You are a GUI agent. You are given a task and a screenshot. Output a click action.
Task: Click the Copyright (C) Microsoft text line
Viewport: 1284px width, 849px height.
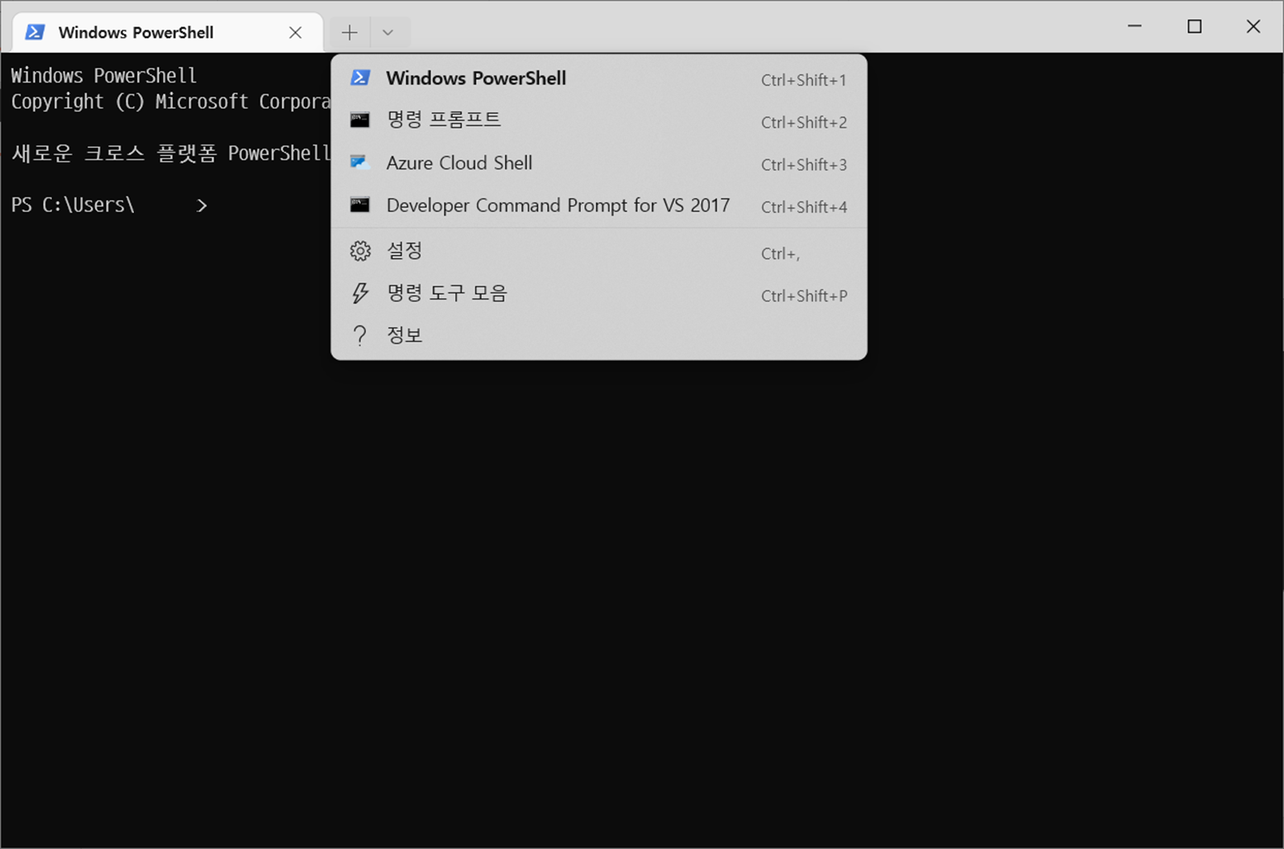click(170, 102)
